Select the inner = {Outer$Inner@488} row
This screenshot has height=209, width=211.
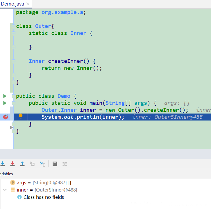[105, 190]
